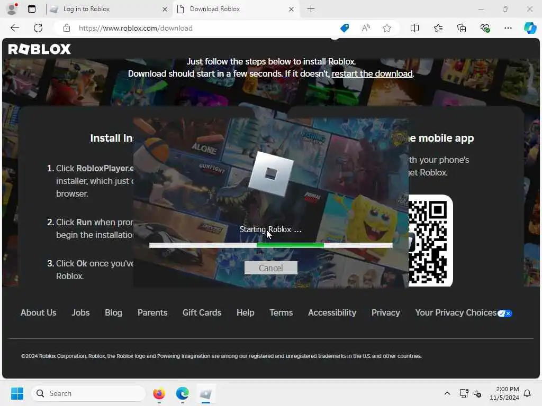
Task: Open the Settings and more ellipsis menu
Action: click(x=508, y=28)
